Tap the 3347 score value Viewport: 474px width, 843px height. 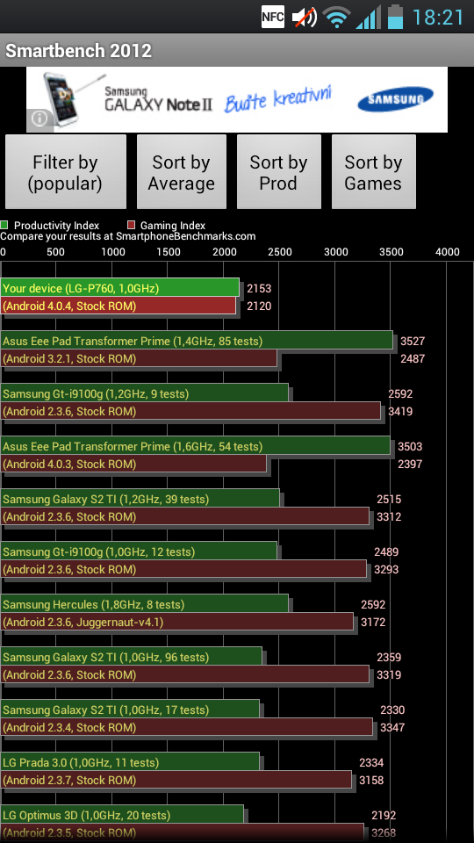click(x=392, y=727)
